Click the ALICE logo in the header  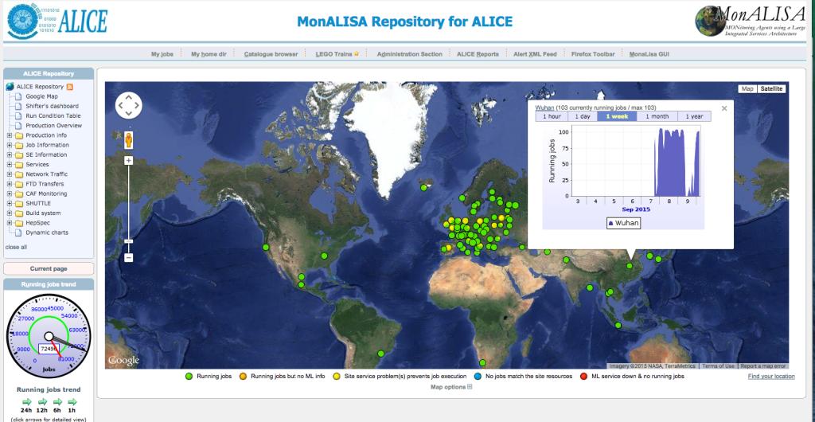tap(56, 21)
